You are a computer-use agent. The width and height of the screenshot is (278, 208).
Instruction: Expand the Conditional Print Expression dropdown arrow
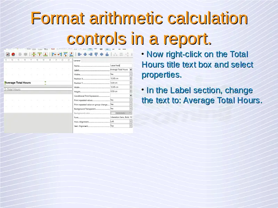tap(131, 96)
